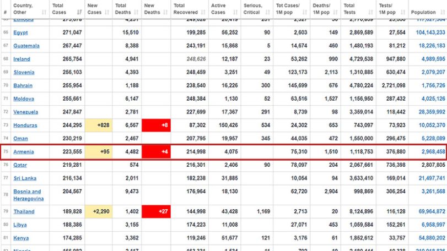Sort by Country, Other arrow icon

(x=44, y=12)
